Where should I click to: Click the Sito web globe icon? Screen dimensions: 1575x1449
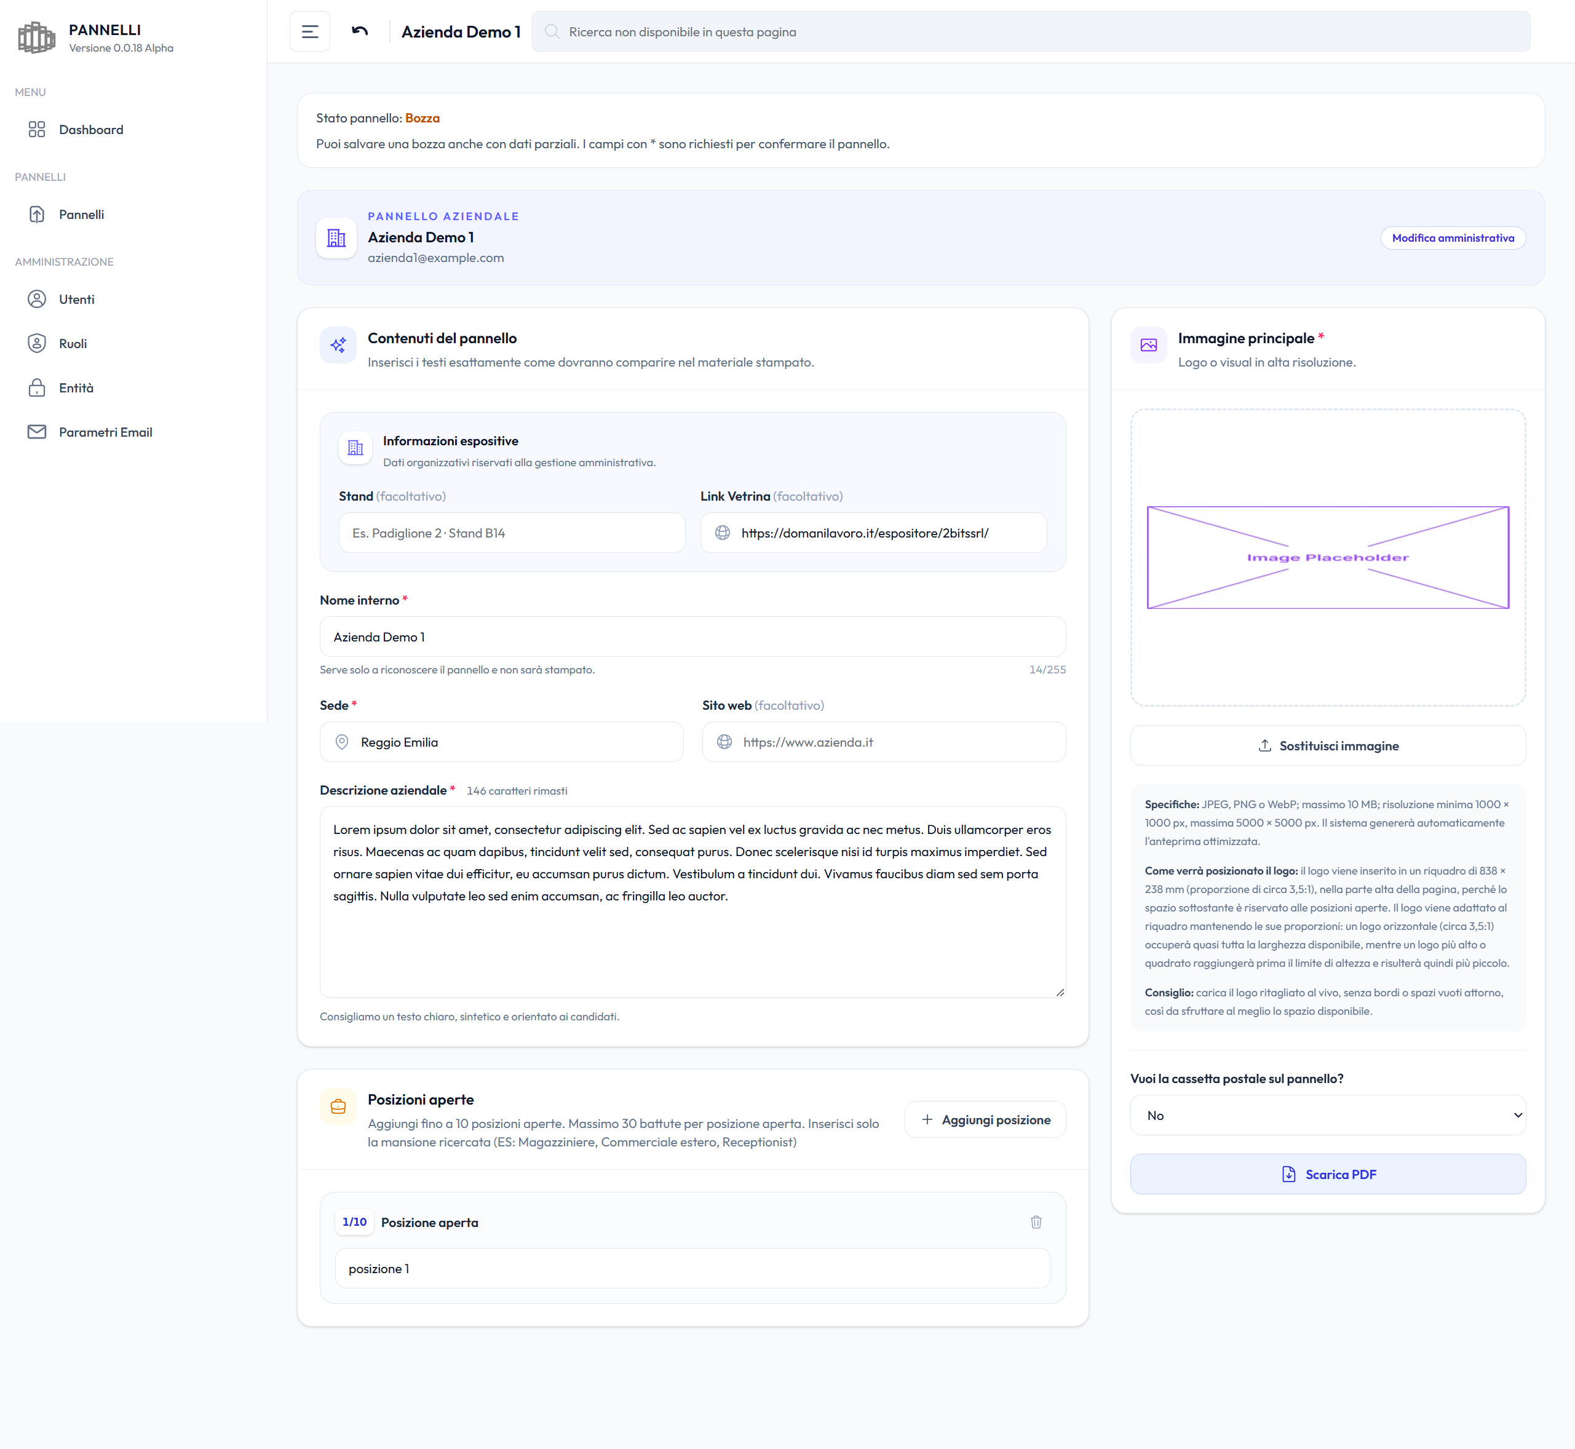coord(724,742)
